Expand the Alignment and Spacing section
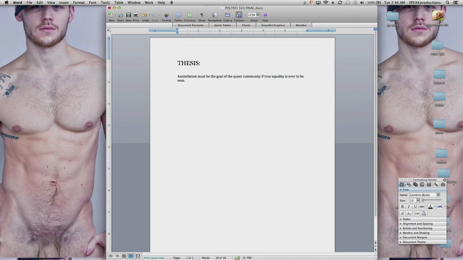This screenshot has height=260, width=463. point(417,224)
